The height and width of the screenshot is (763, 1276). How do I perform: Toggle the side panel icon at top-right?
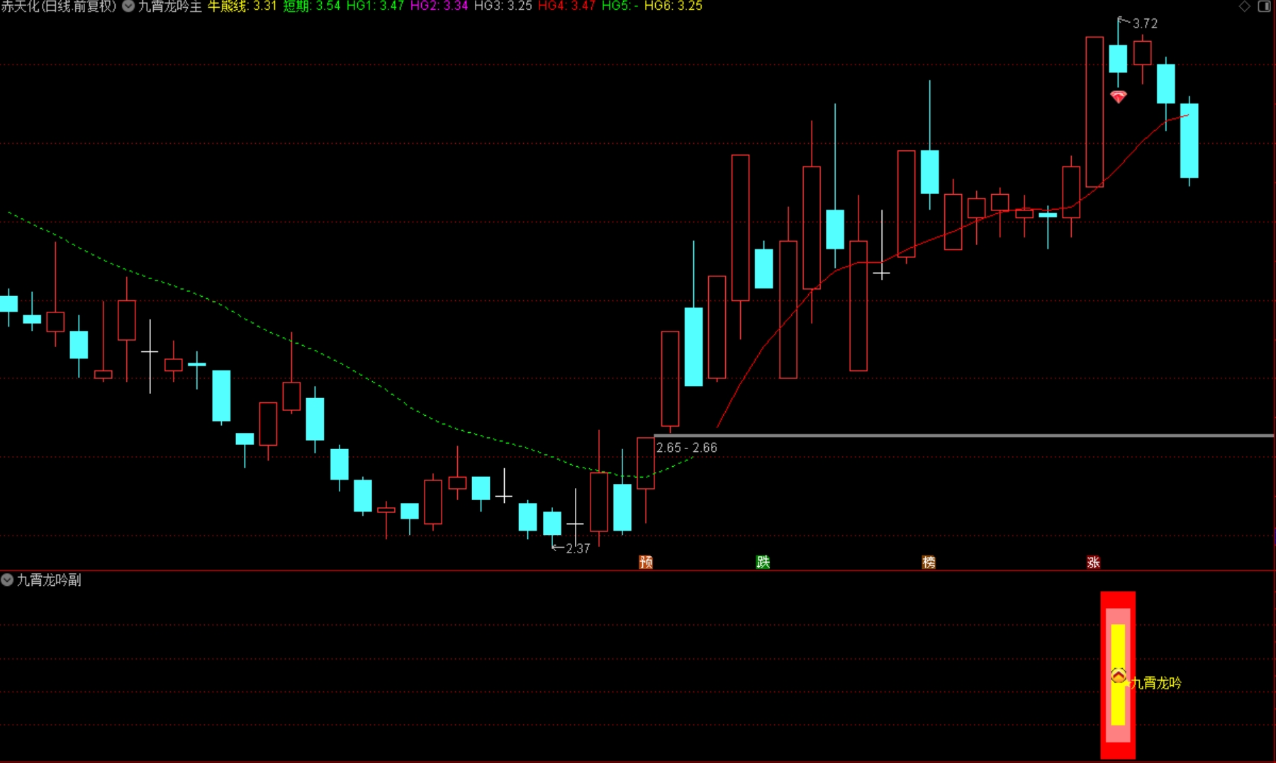point(1264,6)
